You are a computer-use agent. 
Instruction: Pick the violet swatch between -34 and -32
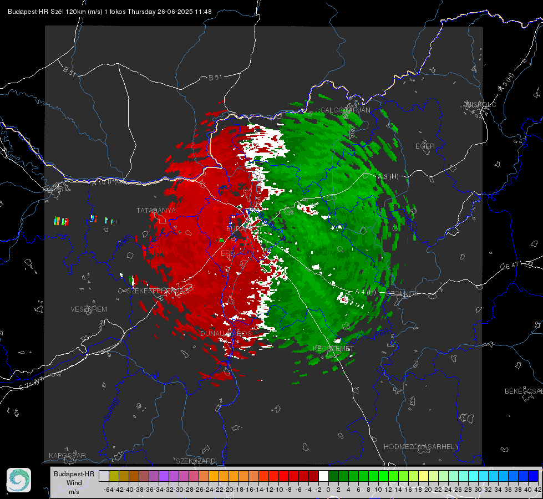pyautogui.click(x=164, y=476)
